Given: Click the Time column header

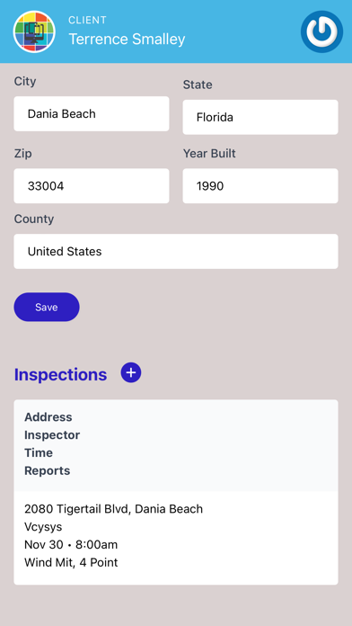Looking at the screenshot, I should tap(39, 452).
